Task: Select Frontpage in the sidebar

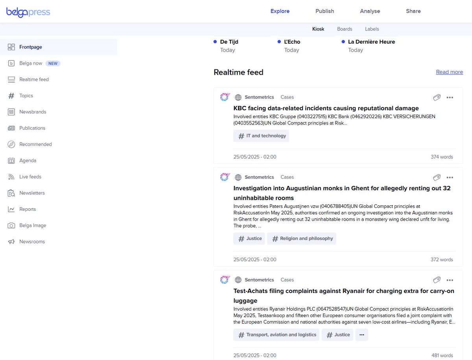Action: click(59, 47)
